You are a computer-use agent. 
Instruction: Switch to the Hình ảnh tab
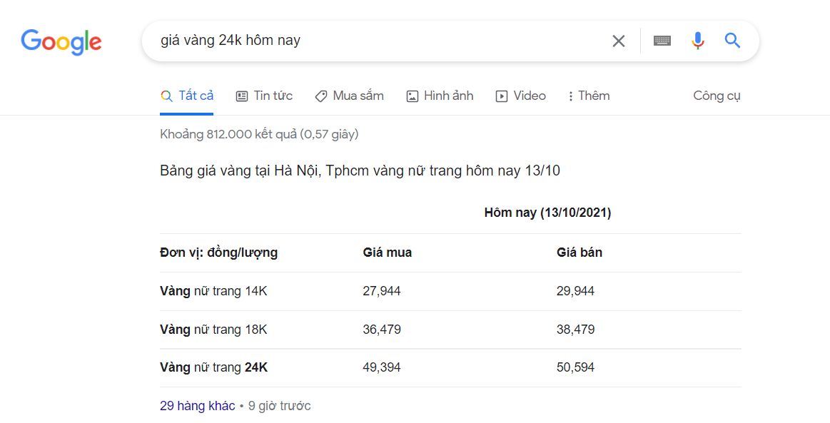click(440, 96)
